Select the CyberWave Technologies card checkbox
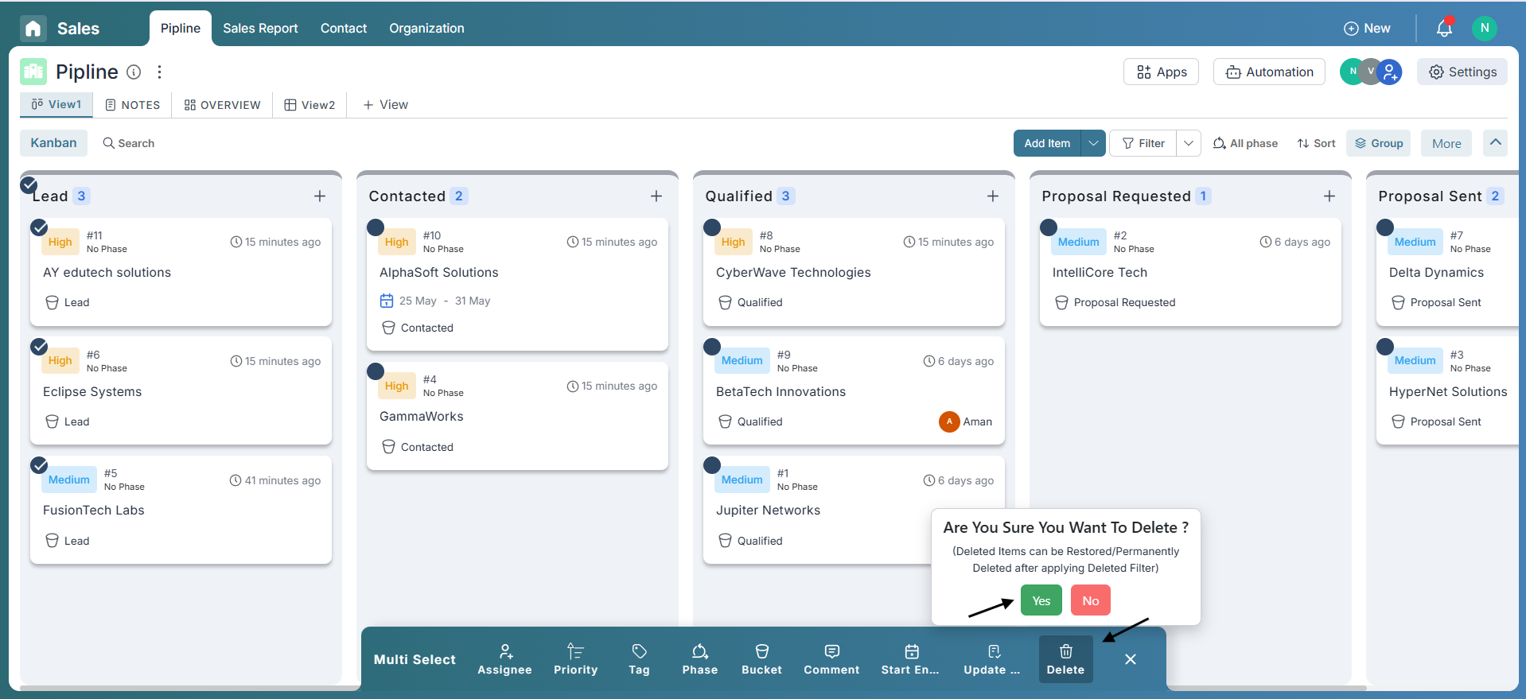The height and width of the screenshot is (699, 1526). click(712, 227)
